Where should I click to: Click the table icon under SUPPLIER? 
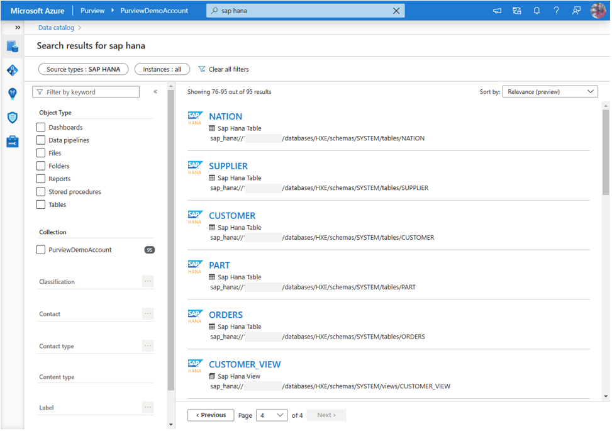coord(212,178)
